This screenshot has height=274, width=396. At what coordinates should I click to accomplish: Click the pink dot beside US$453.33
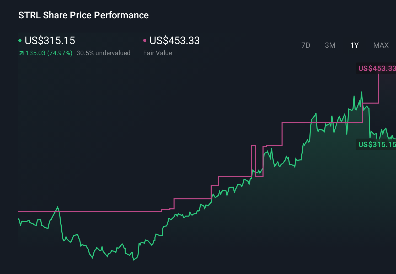pyautogui.click(x=145, y=40)
